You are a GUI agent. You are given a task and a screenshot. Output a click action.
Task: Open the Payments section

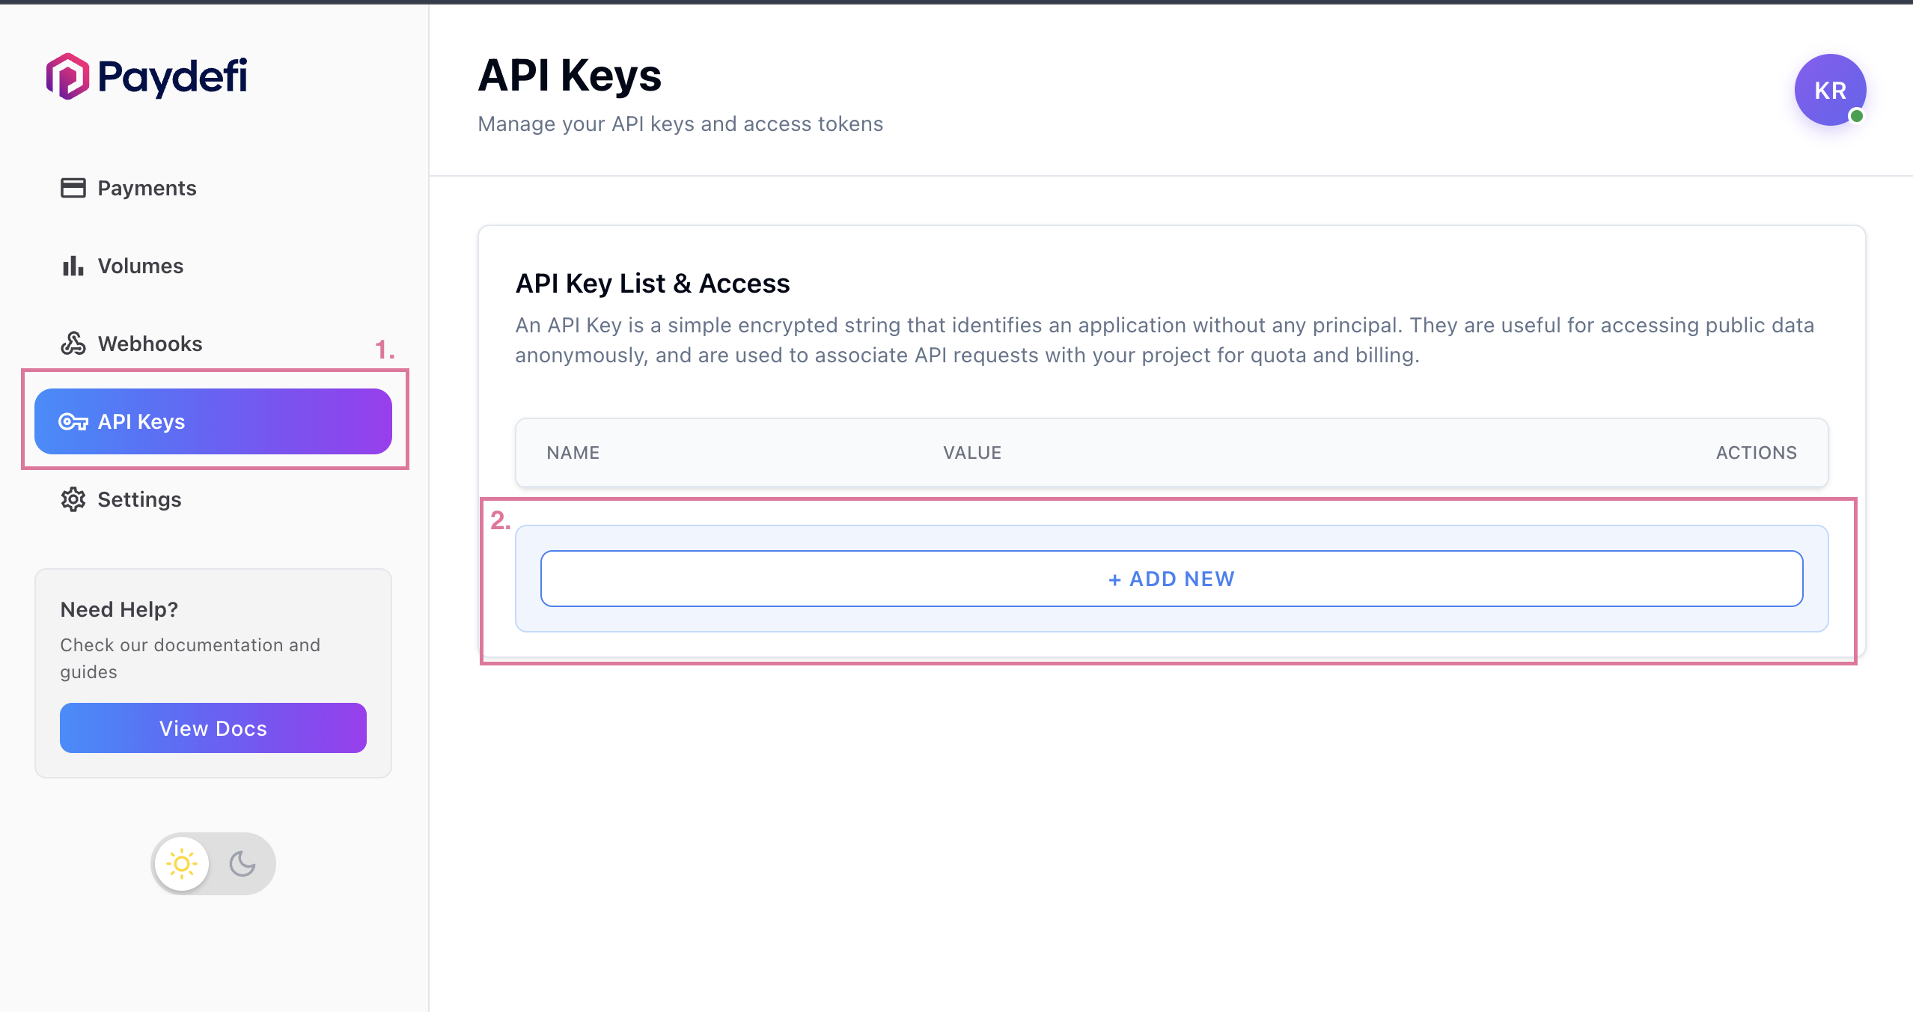147,188
